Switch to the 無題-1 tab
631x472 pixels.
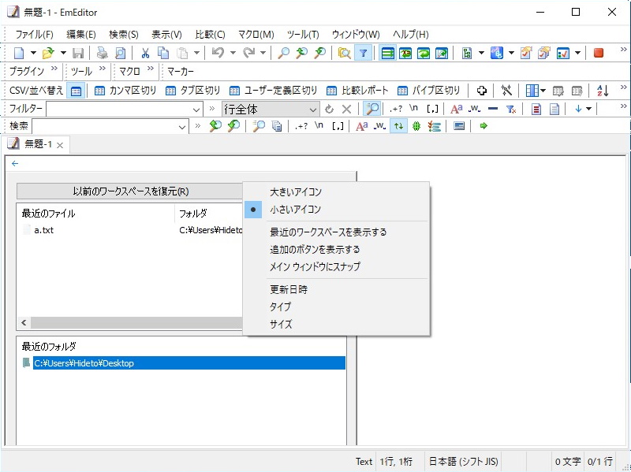click(37, 144)
